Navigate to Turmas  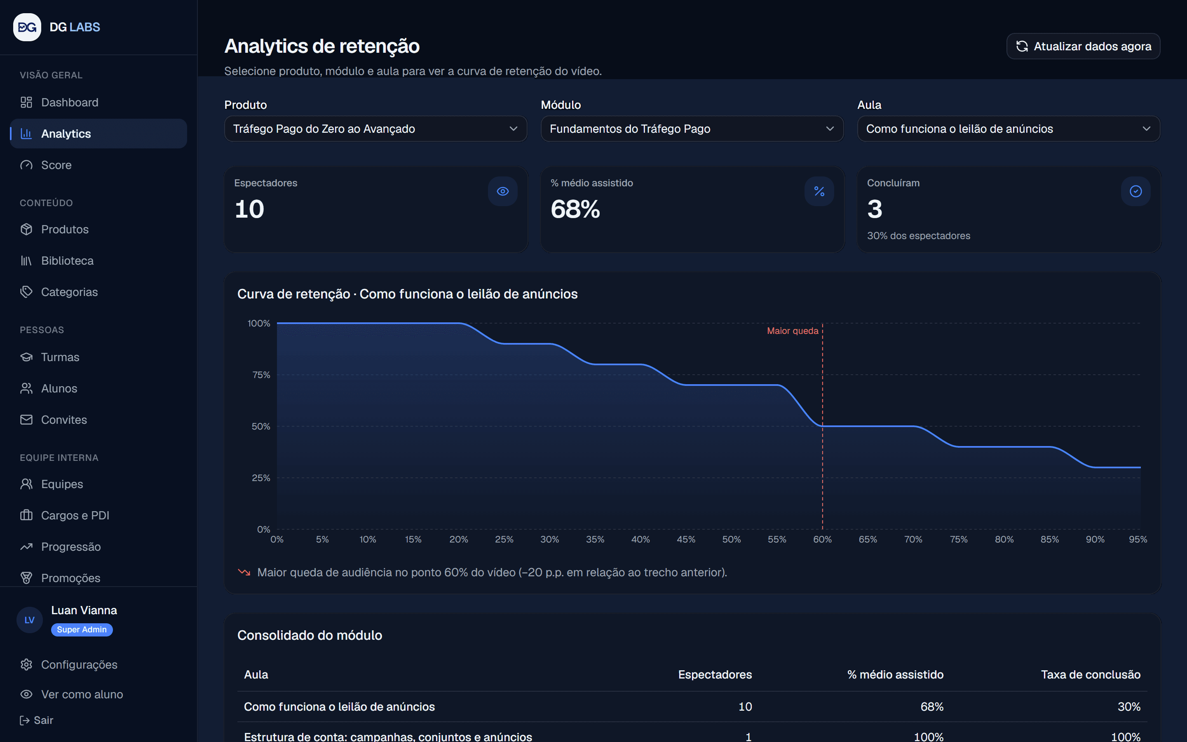(x=98, y=357)
